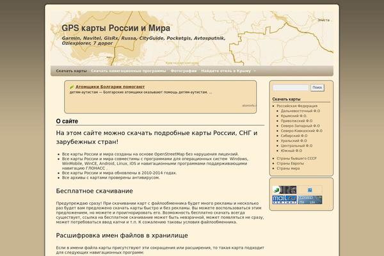Open the Центральный Ф.О link
The height and width of the screenshot is (256, 384).
pos(296,145)
